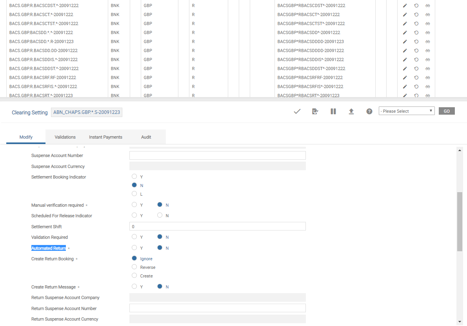This screenshot has width=467, height=326.
Task: Click the form's vertical scrollbar thumb
Action: [x=460, y=221]
